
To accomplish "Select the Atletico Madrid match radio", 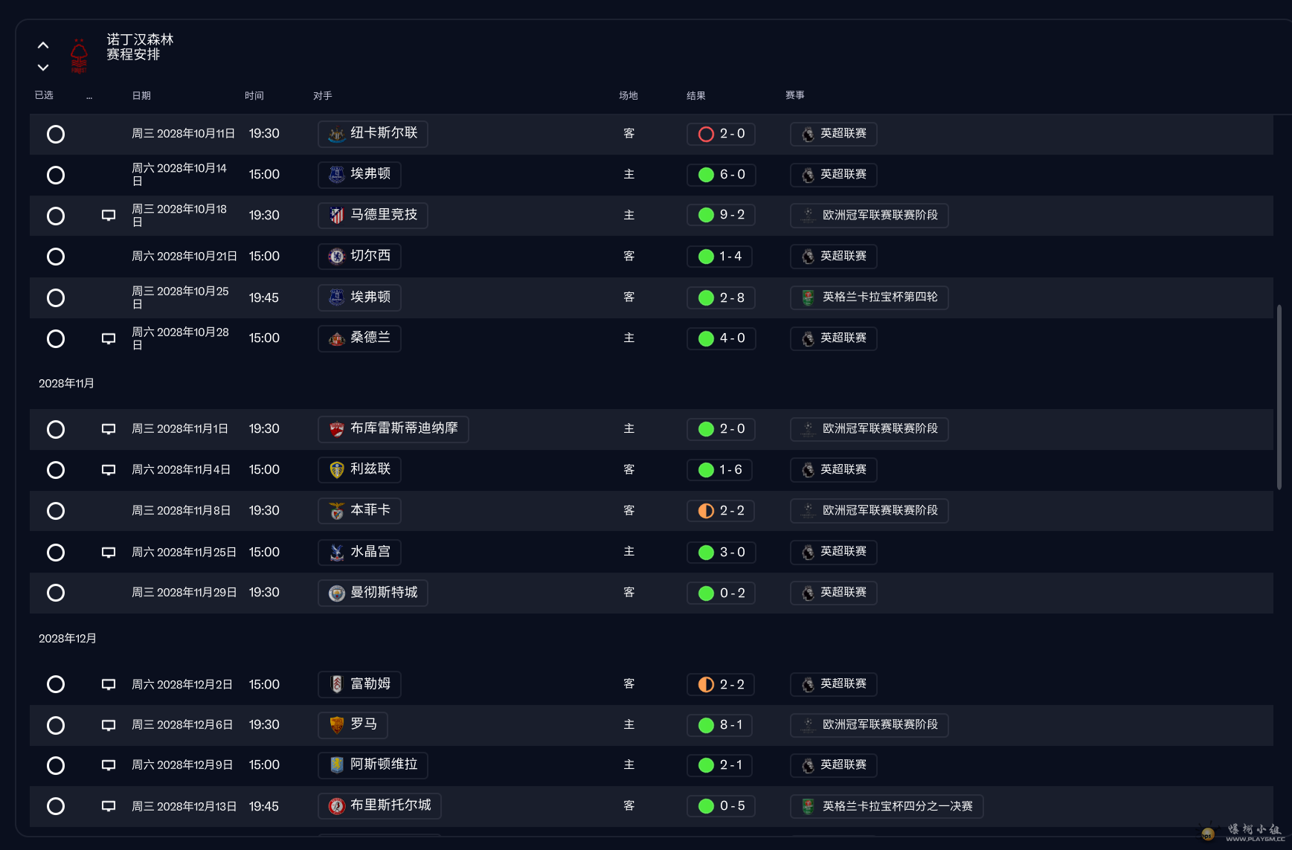I will [x=56, y=216].
